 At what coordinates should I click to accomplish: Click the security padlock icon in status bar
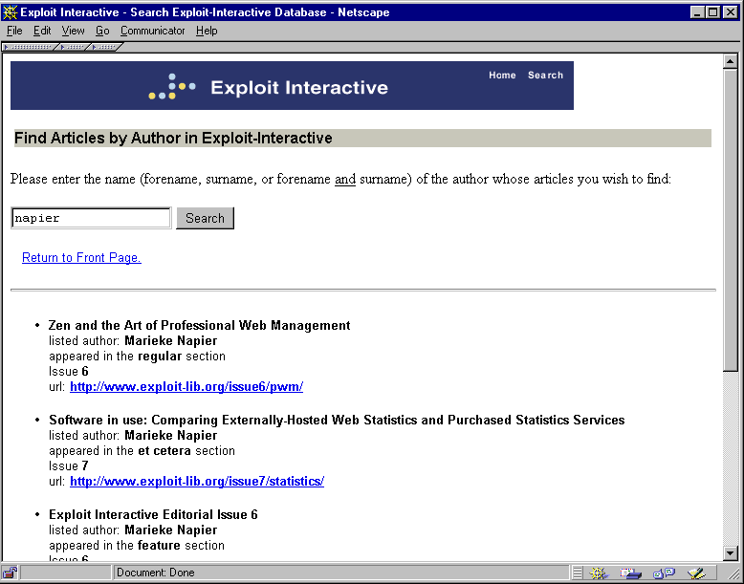coord(10,573)
